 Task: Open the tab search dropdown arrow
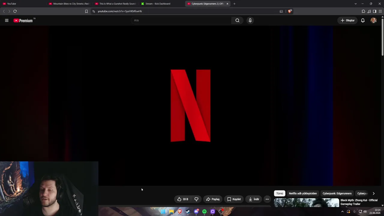[355, 4]
